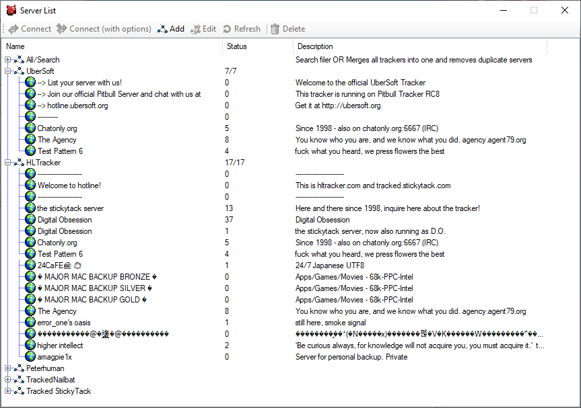581x408 pixels.
Task: Click description 'Welcome to the official UberSoft Tracker'
Action: click(x=361, y=82)
